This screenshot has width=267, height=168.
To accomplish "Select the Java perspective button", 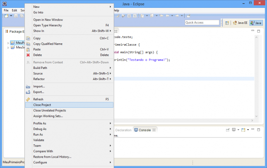I will coord(256,23).
